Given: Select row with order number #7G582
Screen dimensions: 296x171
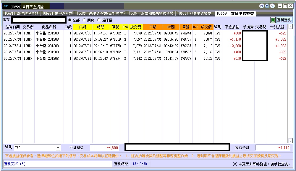Looking at the screenshot, I should (145, 33).
